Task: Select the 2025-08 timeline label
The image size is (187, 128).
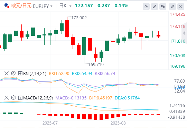Action: pos(118,123)
